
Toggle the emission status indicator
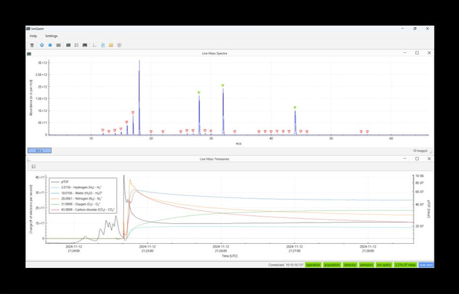(x=366, y=265)
